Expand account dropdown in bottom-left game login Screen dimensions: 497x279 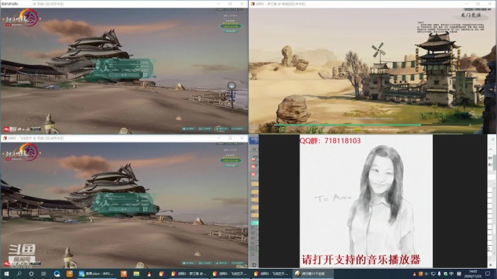137,197
